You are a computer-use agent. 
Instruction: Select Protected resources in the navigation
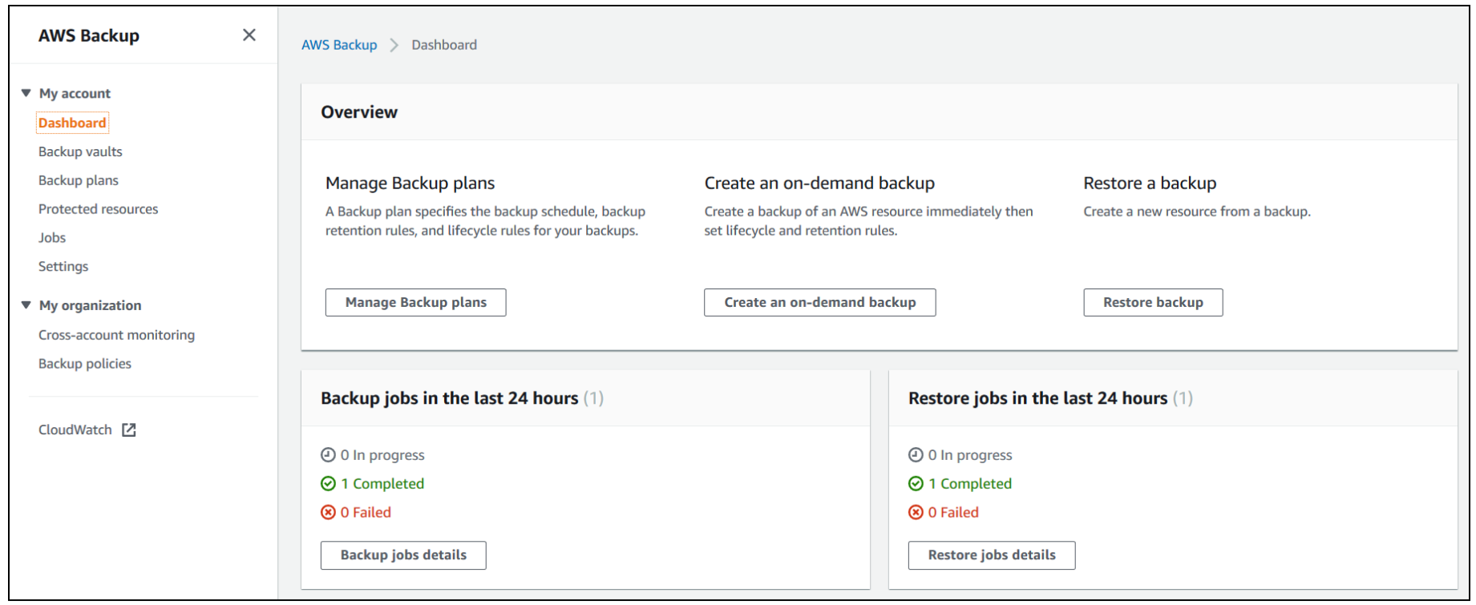(98, 209)
